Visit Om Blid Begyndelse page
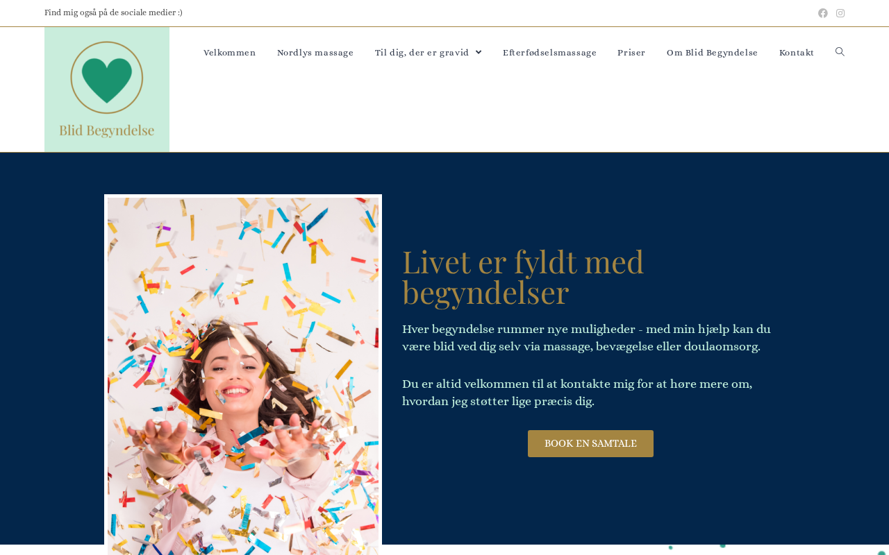Image resolution: width=889 pixels, height=555 pixels. pyautogui.click(x=713, y=53)
